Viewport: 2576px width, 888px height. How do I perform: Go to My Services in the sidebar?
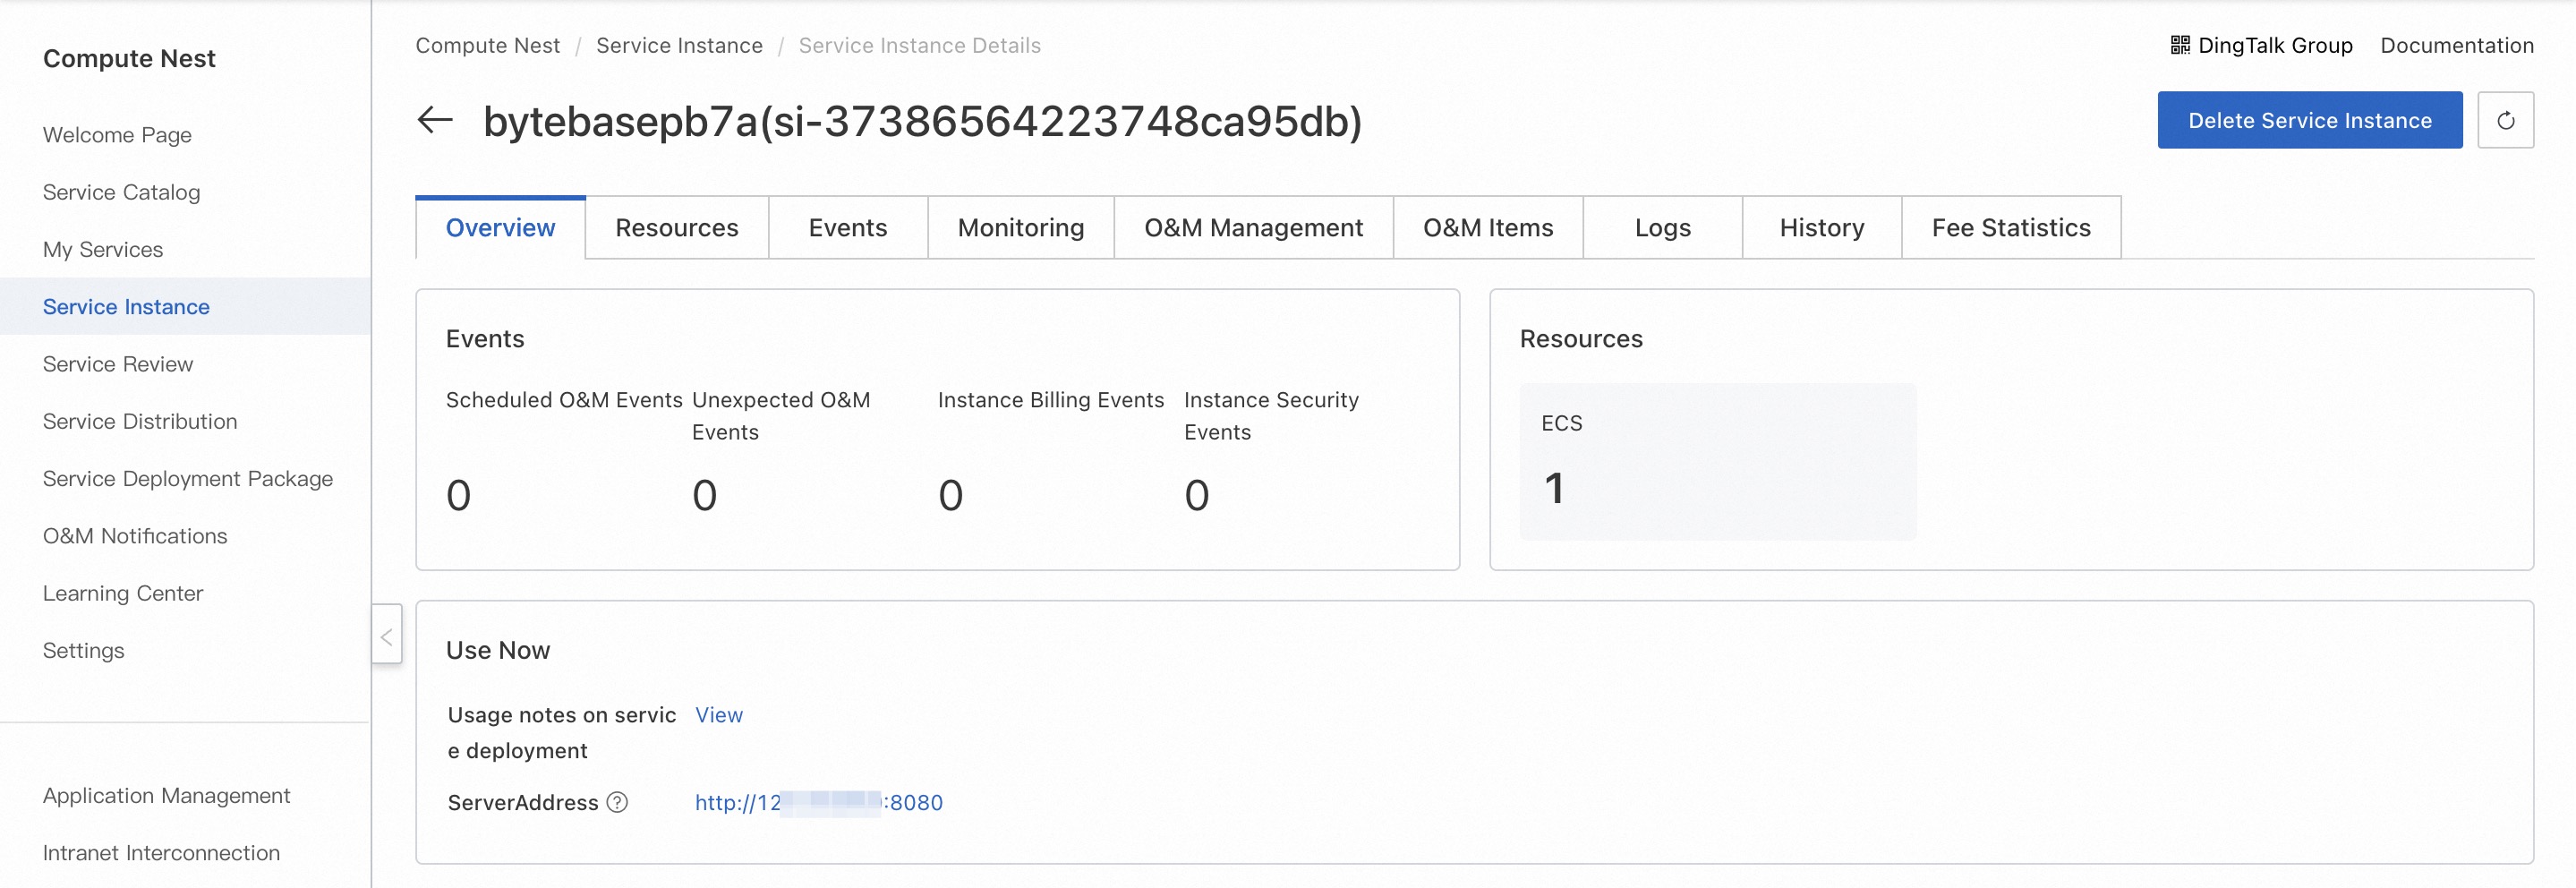[103, 249]
